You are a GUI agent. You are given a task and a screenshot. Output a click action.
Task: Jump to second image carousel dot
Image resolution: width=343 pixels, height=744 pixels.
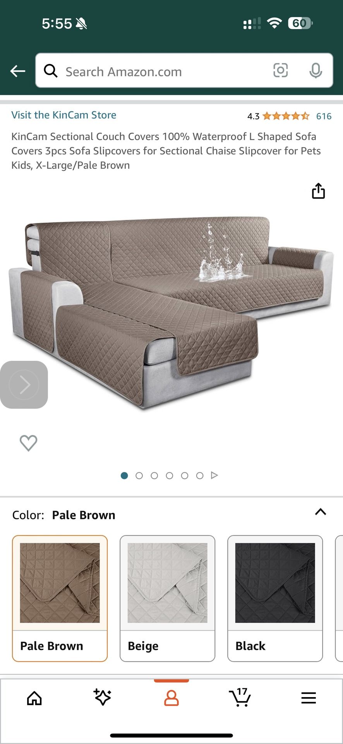pos(139,475)
